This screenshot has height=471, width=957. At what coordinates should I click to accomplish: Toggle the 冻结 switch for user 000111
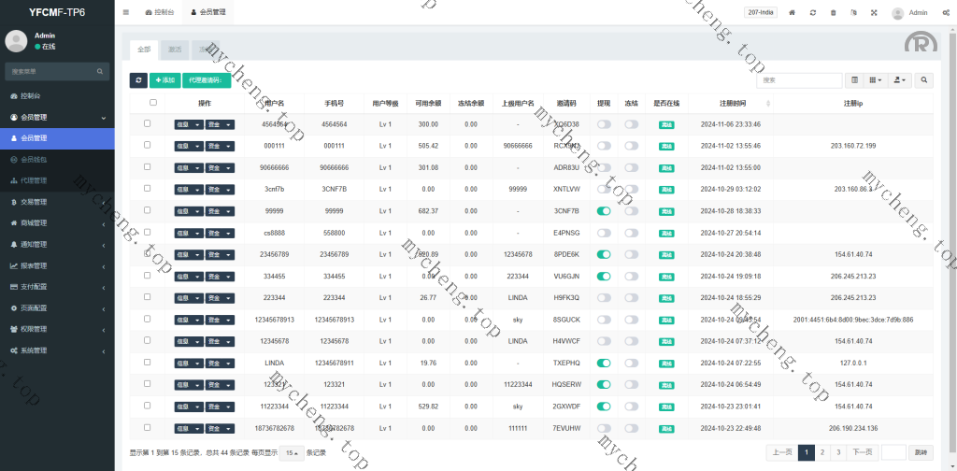[x=632, y=146]
